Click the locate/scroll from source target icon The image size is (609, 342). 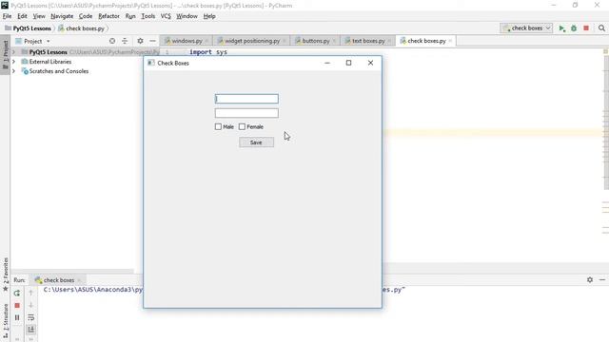(x=112, y=41)
